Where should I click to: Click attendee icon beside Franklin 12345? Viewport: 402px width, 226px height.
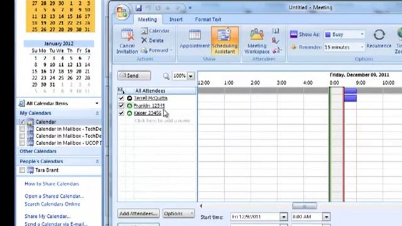[x=129, y=105]
